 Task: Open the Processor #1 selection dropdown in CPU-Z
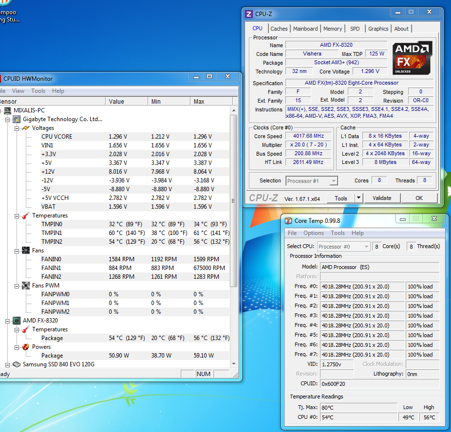coord(334,181)
